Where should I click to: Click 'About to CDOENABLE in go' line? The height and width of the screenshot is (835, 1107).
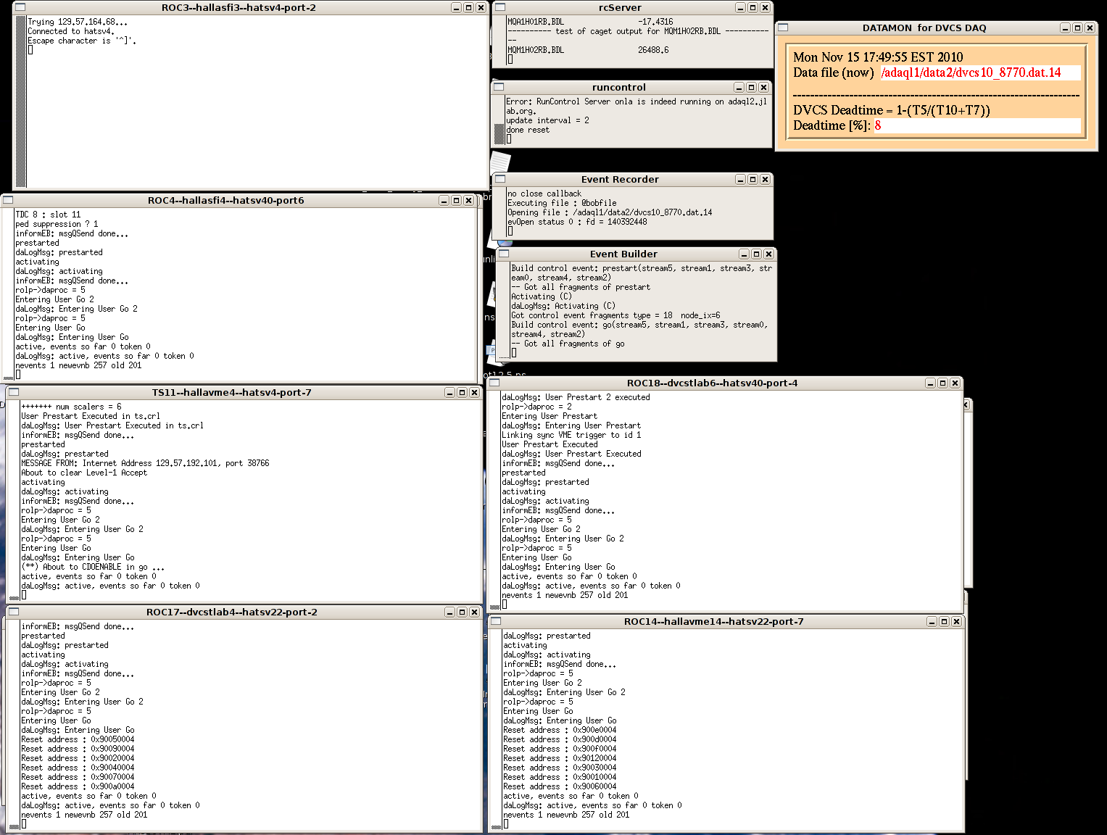92,567
